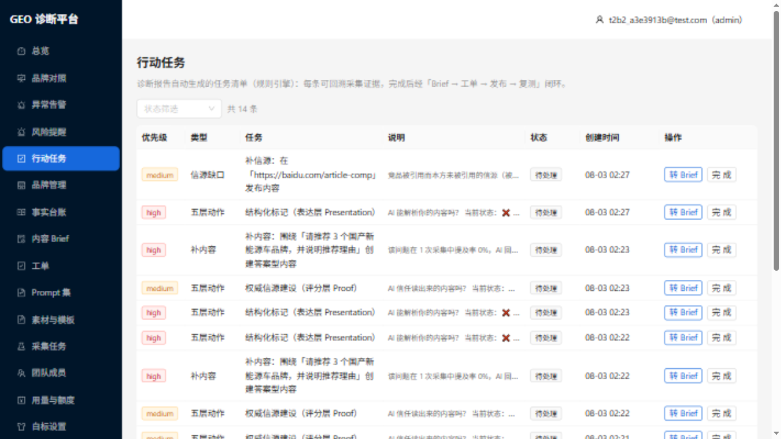The width and height of the screenshot is (781, 439).
Task: Click 完成 for 结构化标记 created 02:27
Action: pos(722,212)
